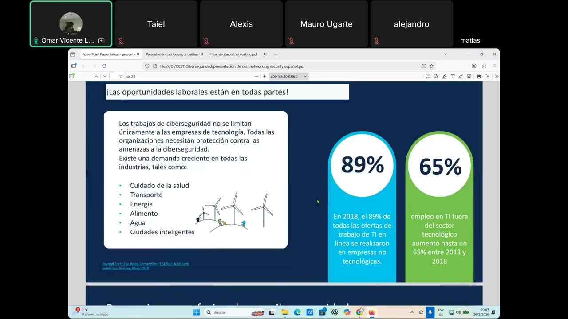The width and height of the screenshot is (568, 319).
Task: Select the PDF signature tool
Action: 436,76
